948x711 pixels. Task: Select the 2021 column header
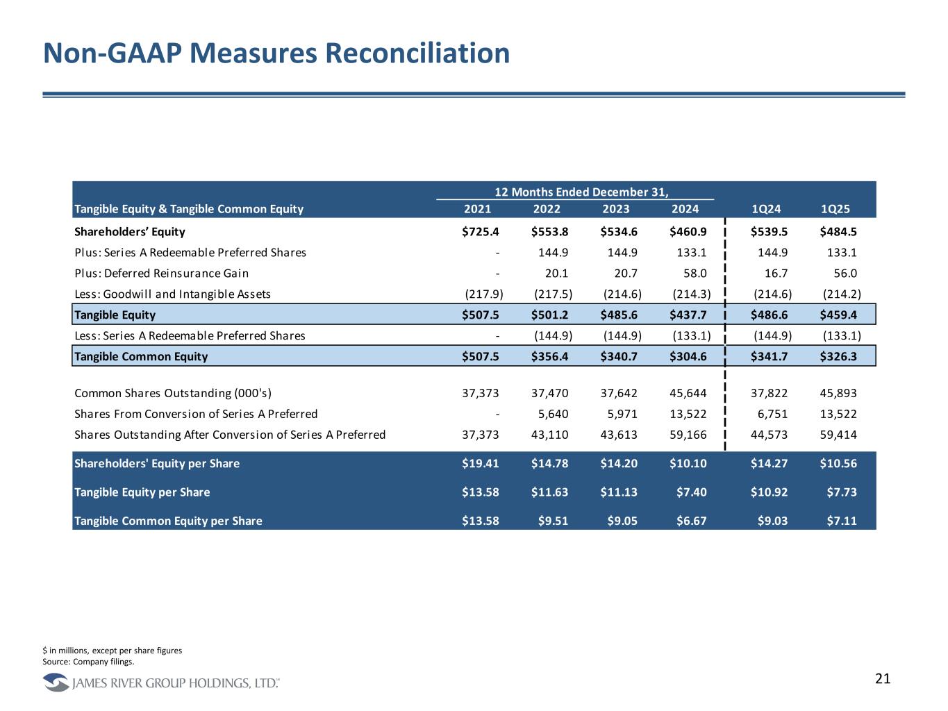point(477,209)
